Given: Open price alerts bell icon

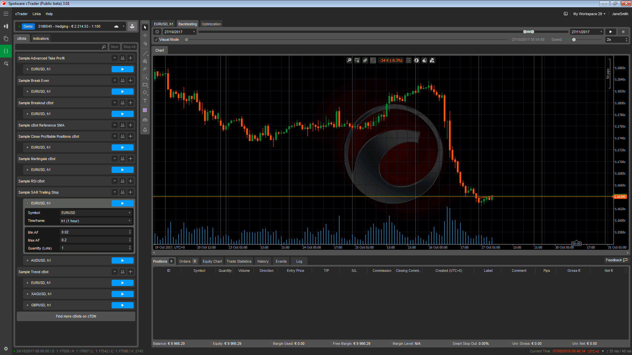Looking at the screenshot, I should click(x=145, y=130).
